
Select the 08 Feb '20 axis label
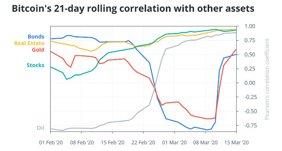82,143
